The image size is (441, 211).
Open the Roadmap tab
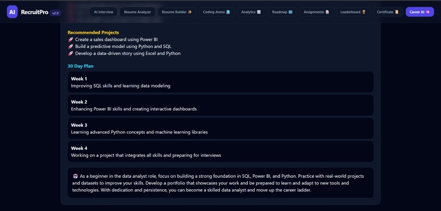tap(282, 12)
